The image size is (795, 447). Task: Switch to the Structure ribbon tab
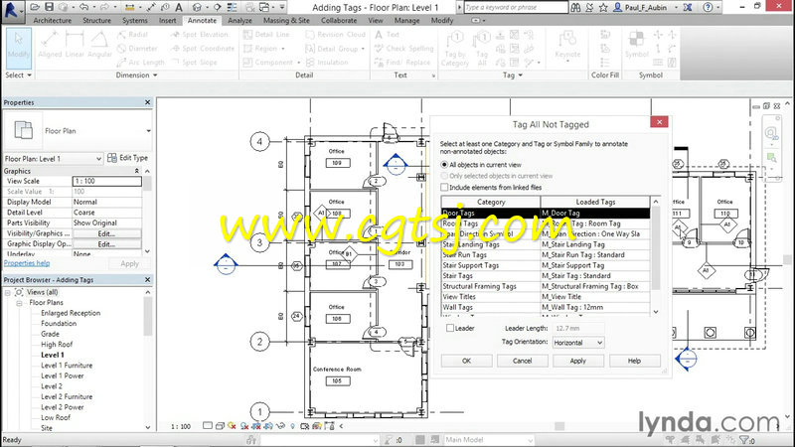coord(96,21)
